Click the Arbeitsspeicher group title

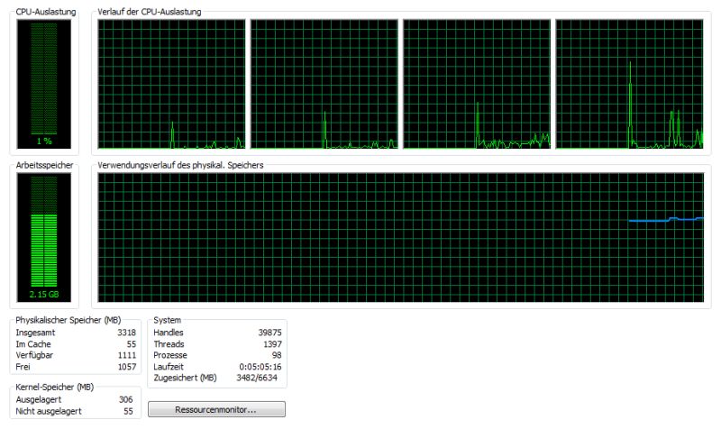pos(44,165)
